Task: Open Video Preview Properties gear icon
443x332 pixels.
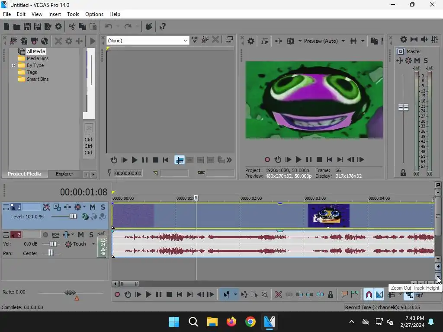Action: coord(251,41)
